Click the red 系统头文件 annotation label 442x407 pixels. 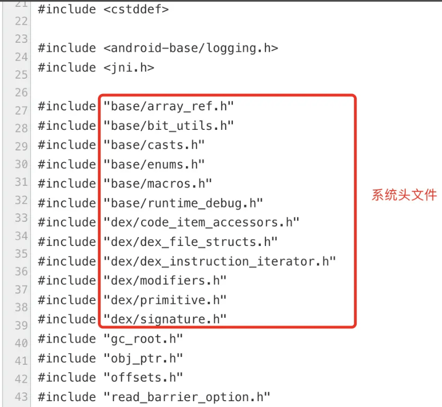coord(404,195)
